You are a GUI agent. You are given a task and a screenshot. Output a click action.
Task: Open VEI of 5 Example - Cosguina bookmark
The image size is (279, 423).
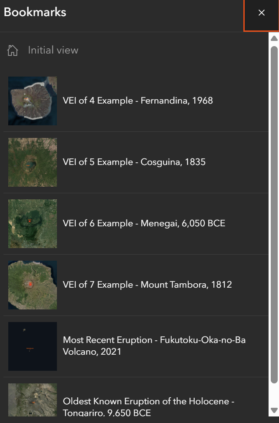pyautogui.click(x=134, y=162)
